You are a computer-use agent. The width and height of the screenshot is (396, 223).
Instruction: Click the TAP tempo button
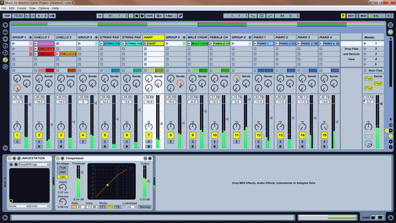(x=7, y=16)
